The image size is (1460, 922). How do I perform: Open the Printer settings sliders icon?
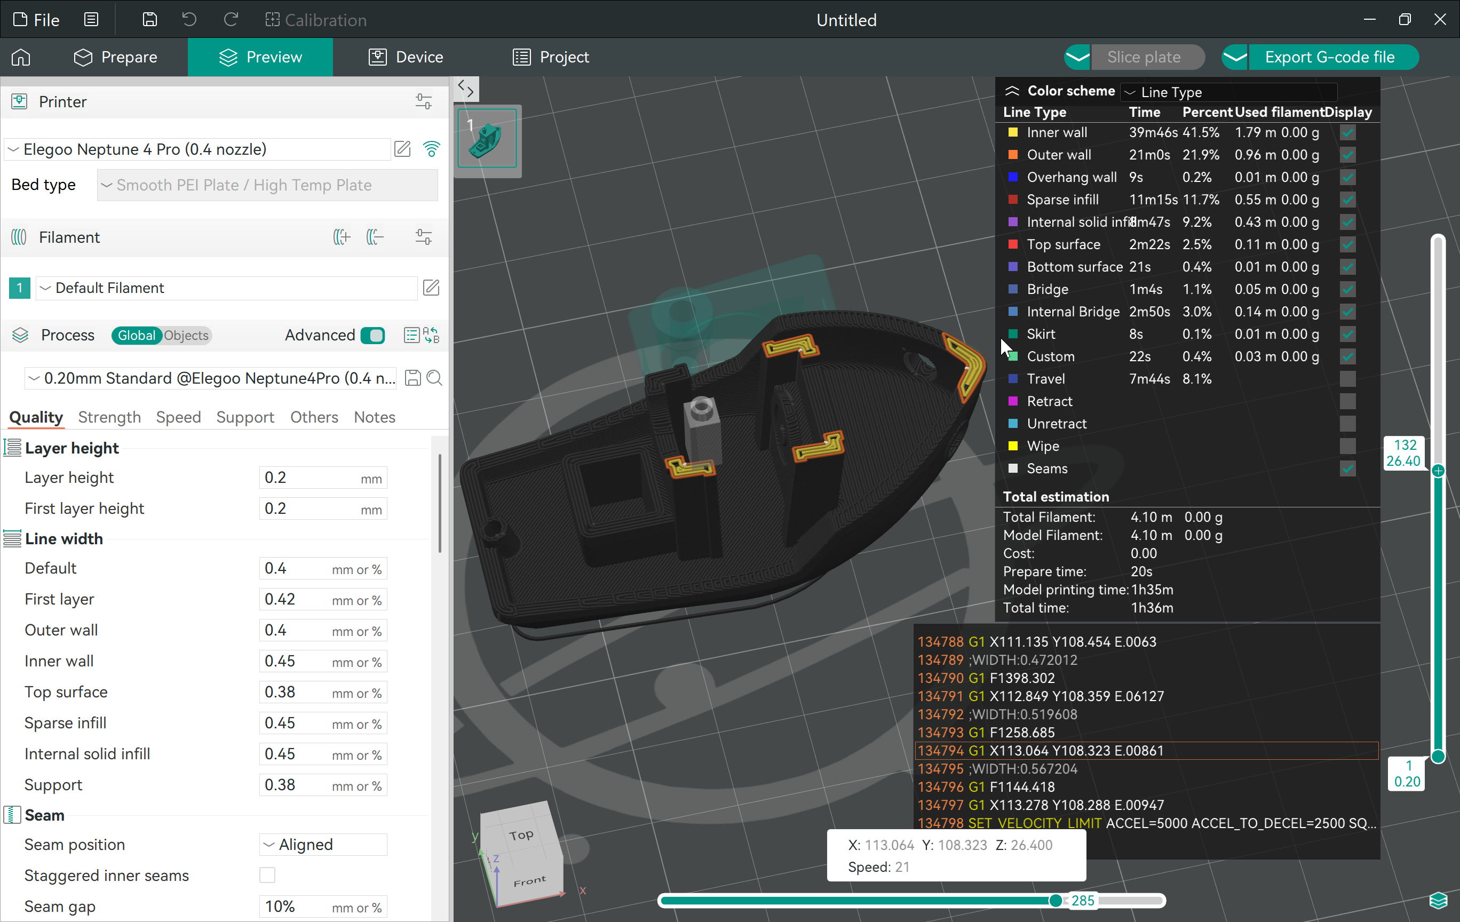(424, 101)
